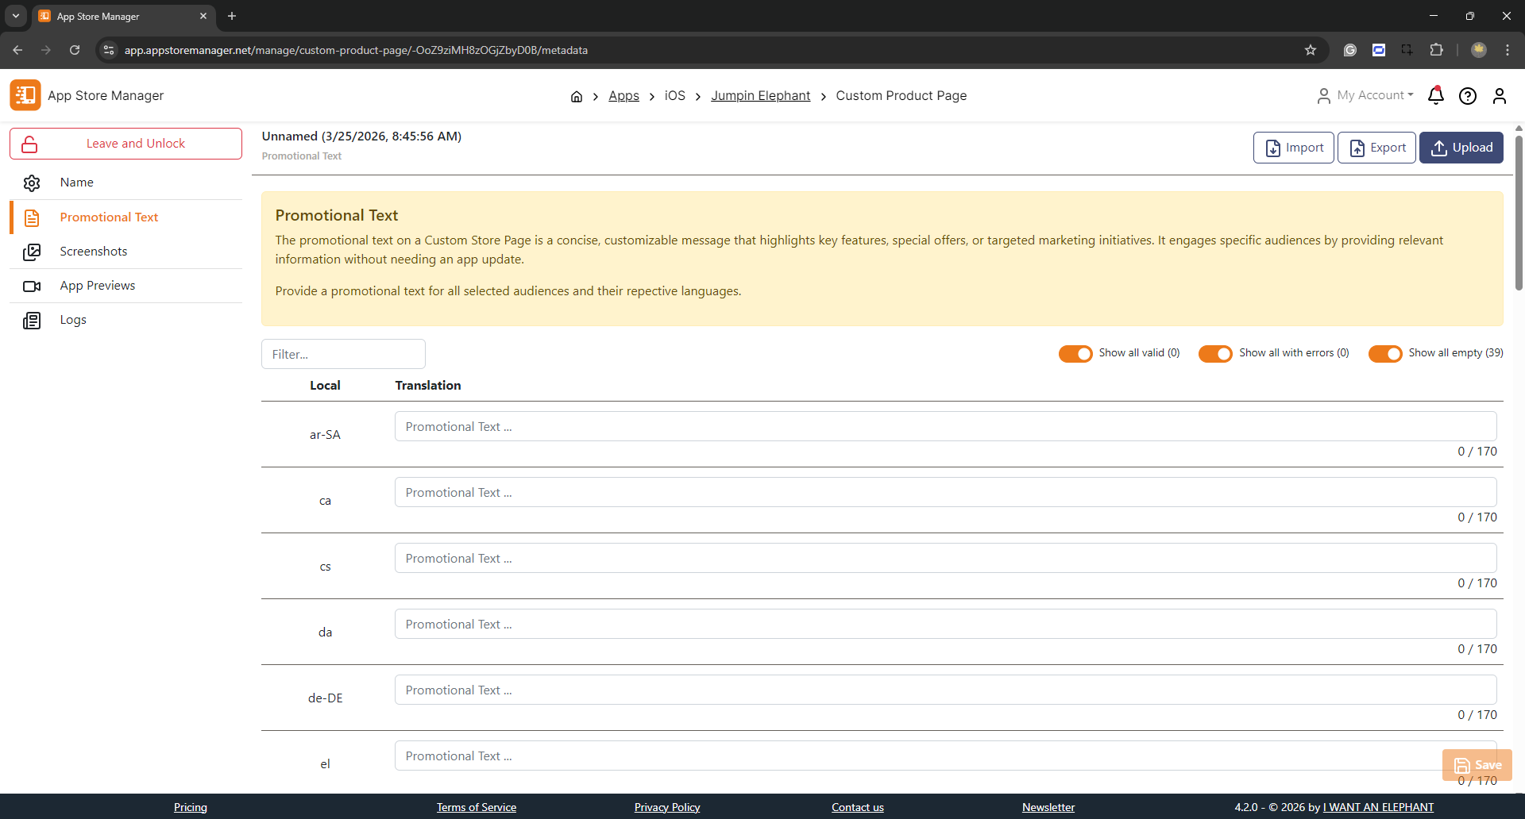The width and height of the screenshot is (1525, 819).
Task: Focus the ar-SA Promotional Text field
Action: pyautogui.click(x=945, y=427)
